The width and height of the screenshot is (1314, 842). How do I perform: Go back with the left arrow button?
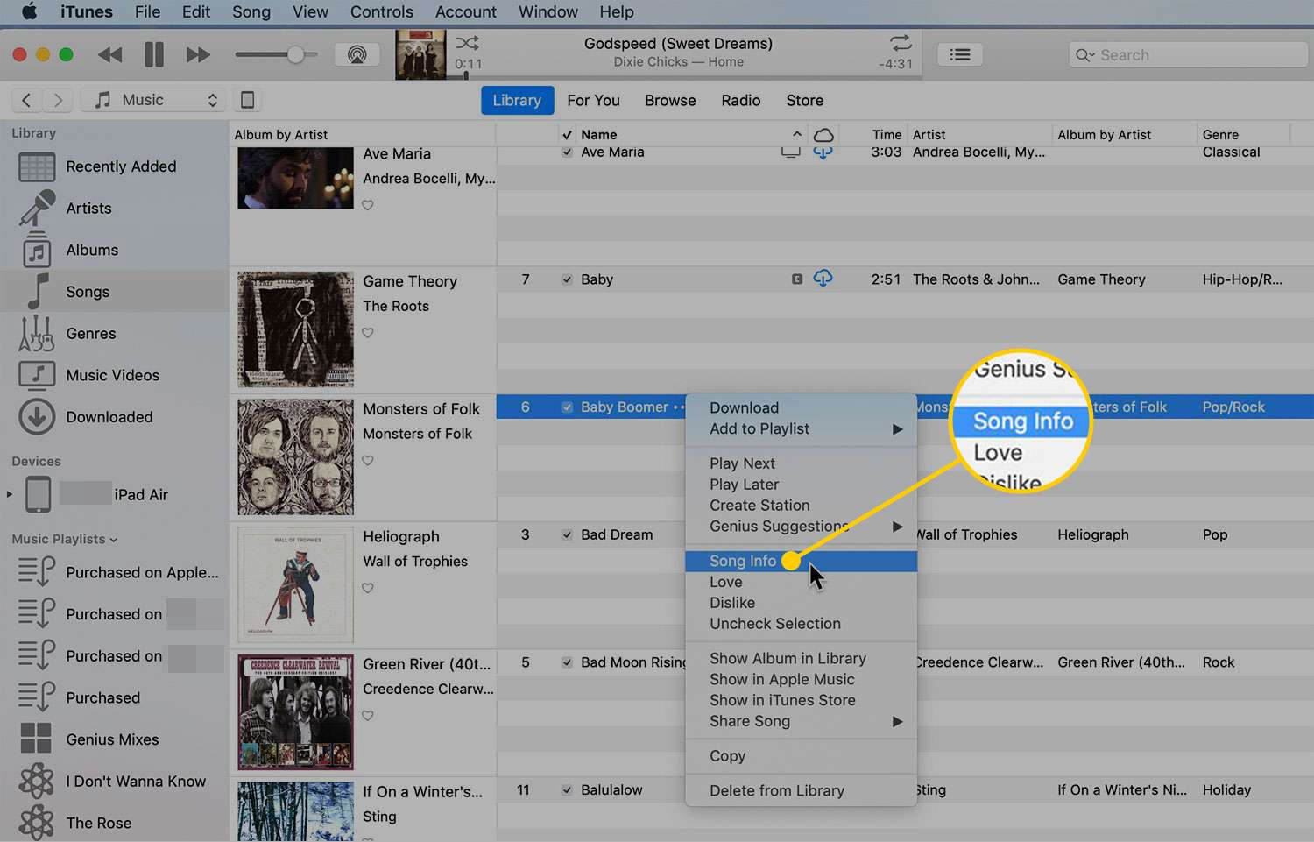26,100
